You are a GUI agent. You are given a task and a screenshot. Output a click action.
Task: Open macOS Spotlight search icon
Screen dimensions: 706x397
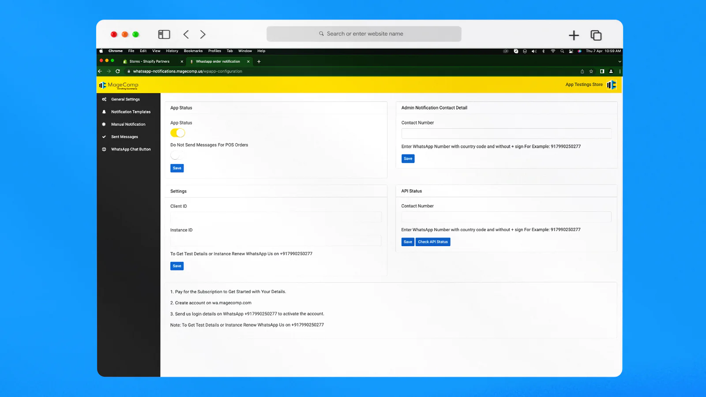coord(562,51)
